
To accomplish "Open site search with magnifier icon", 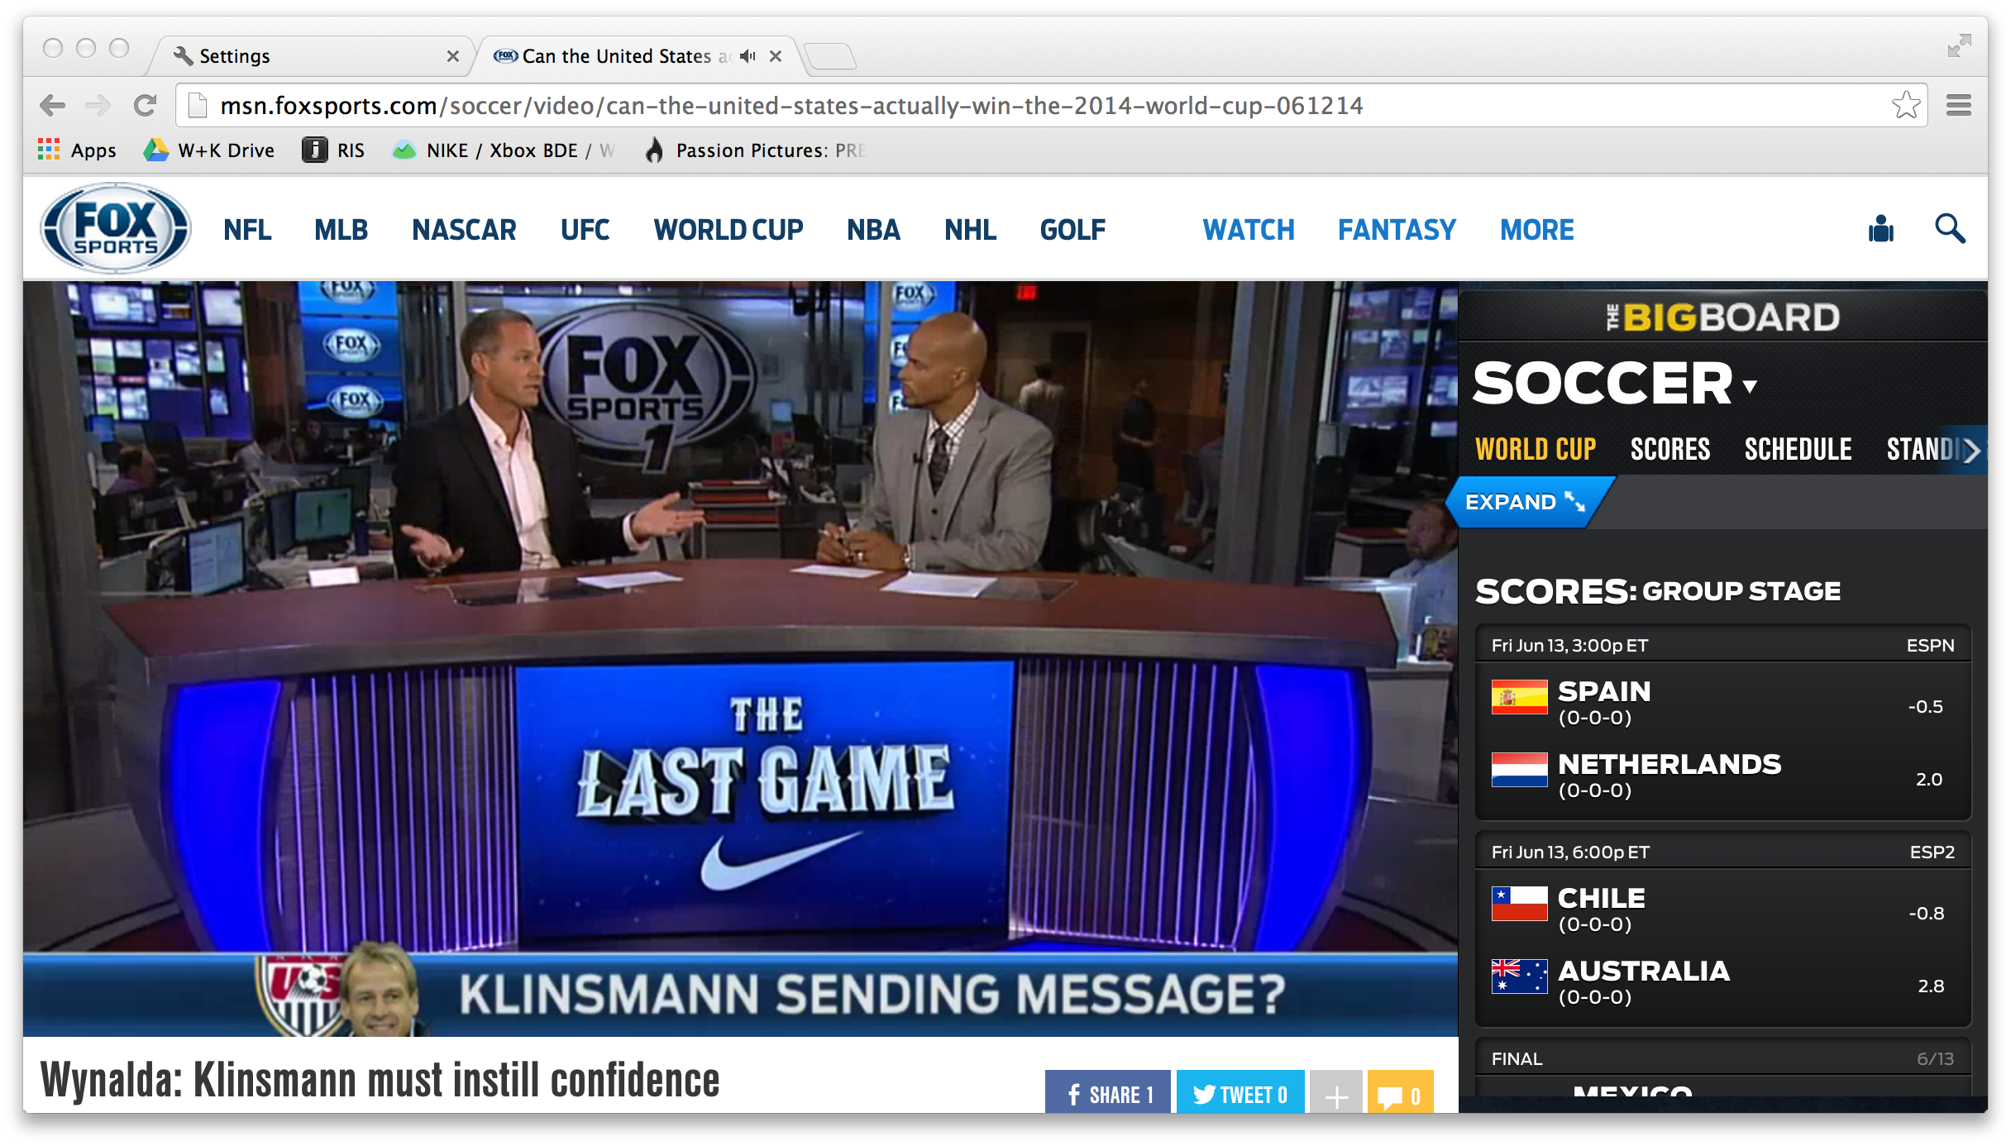I will [x=1950, y=229].
